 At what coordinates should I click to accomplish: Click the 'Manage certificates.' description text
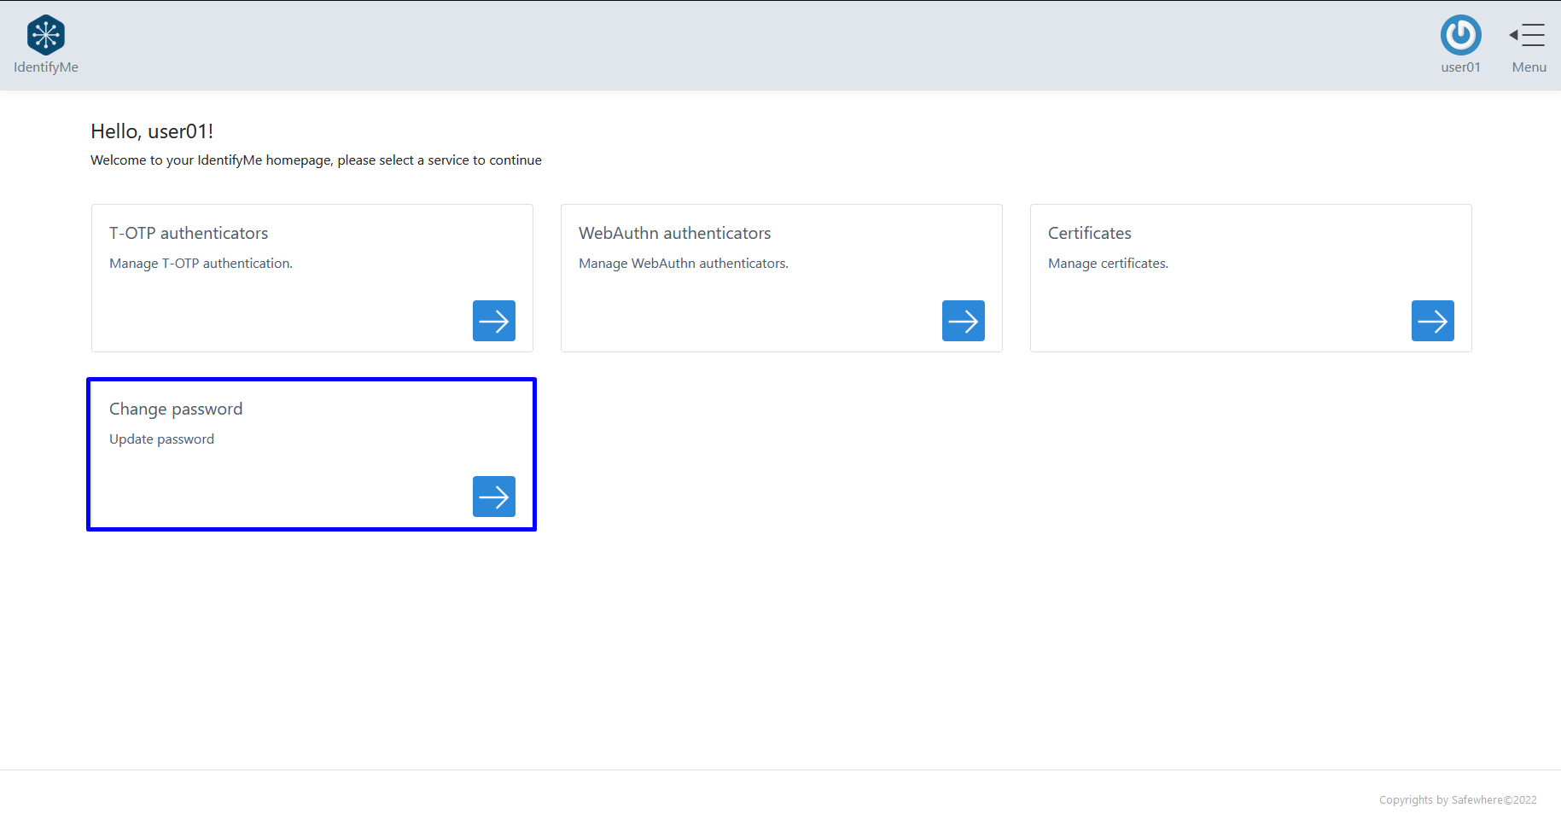1108,264
